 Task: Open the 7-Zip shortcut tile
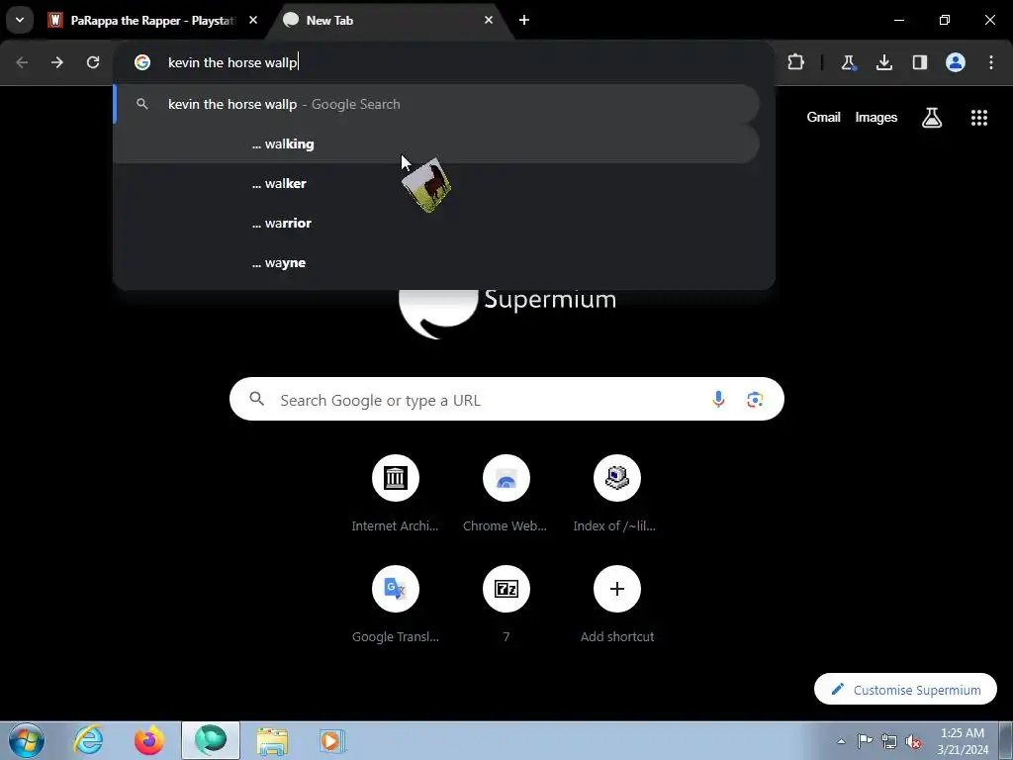506,605
